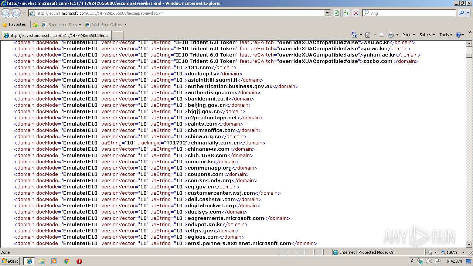
Task: Open the Page menu
Action: click(409, 35)
